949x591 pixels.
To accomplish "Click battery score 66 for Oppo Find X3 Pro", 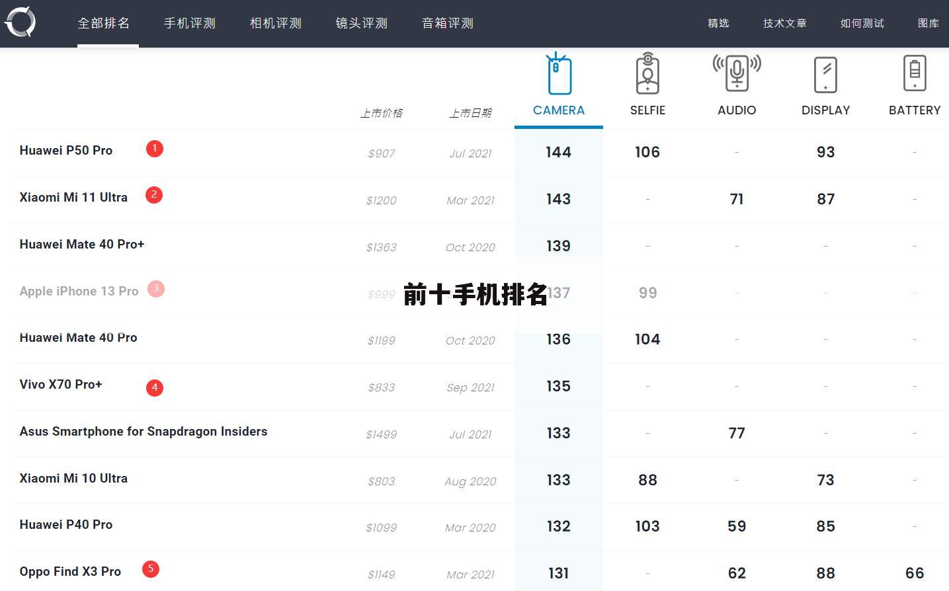I will (x=915, y=573).
